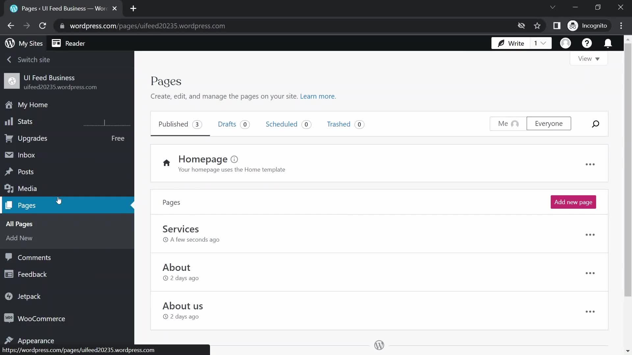Click the View dropdown arrow

(x=598, y=59)
